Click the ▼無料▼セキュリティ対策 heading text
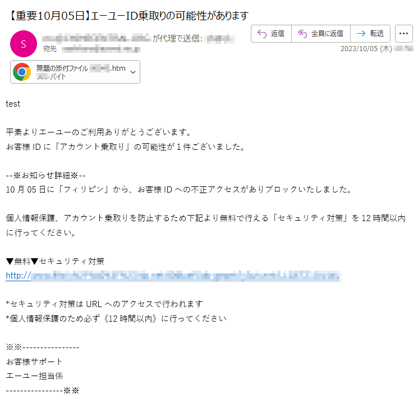 click(x=55, y=262)
